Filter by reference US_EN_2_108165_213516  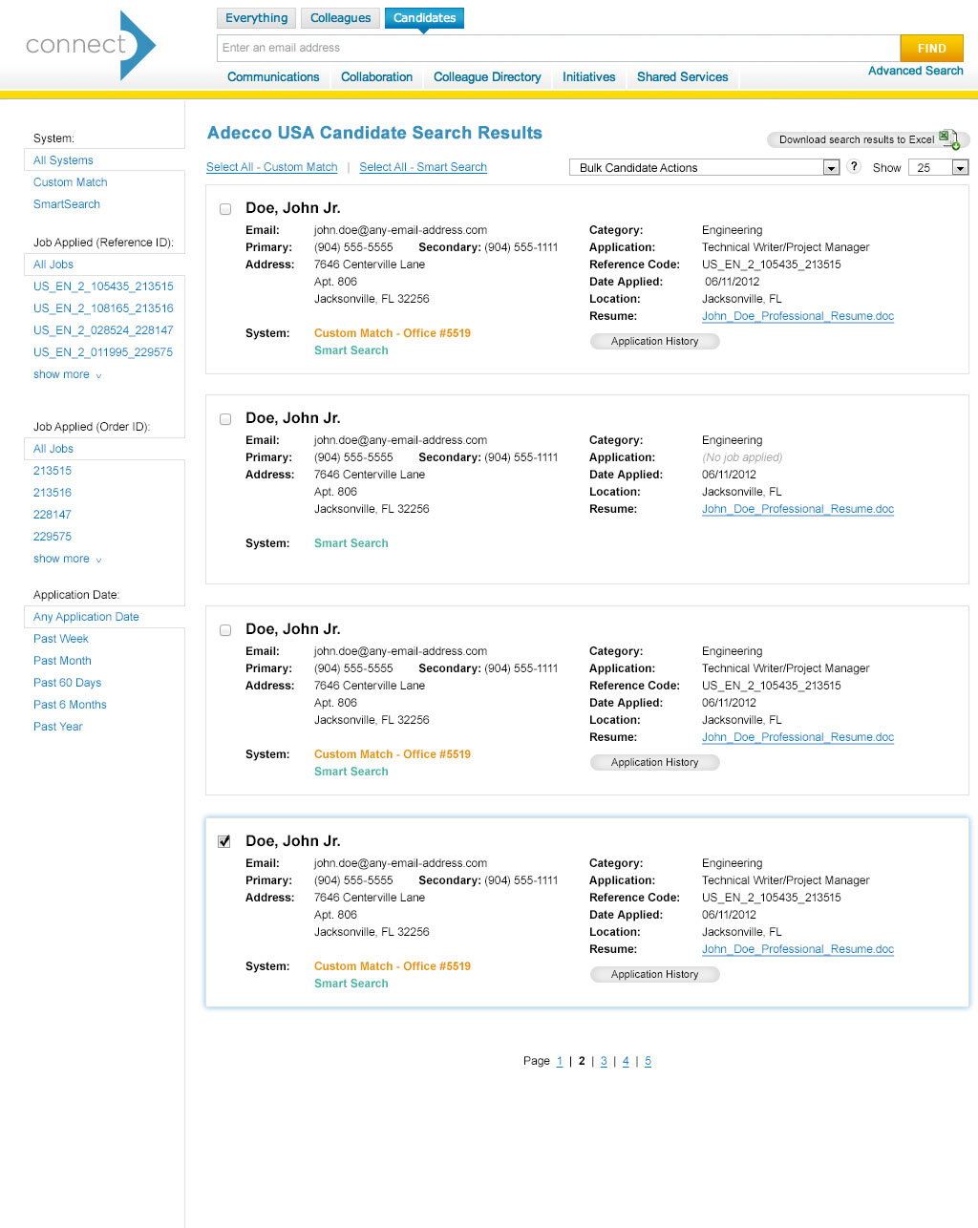click(103, 308)
